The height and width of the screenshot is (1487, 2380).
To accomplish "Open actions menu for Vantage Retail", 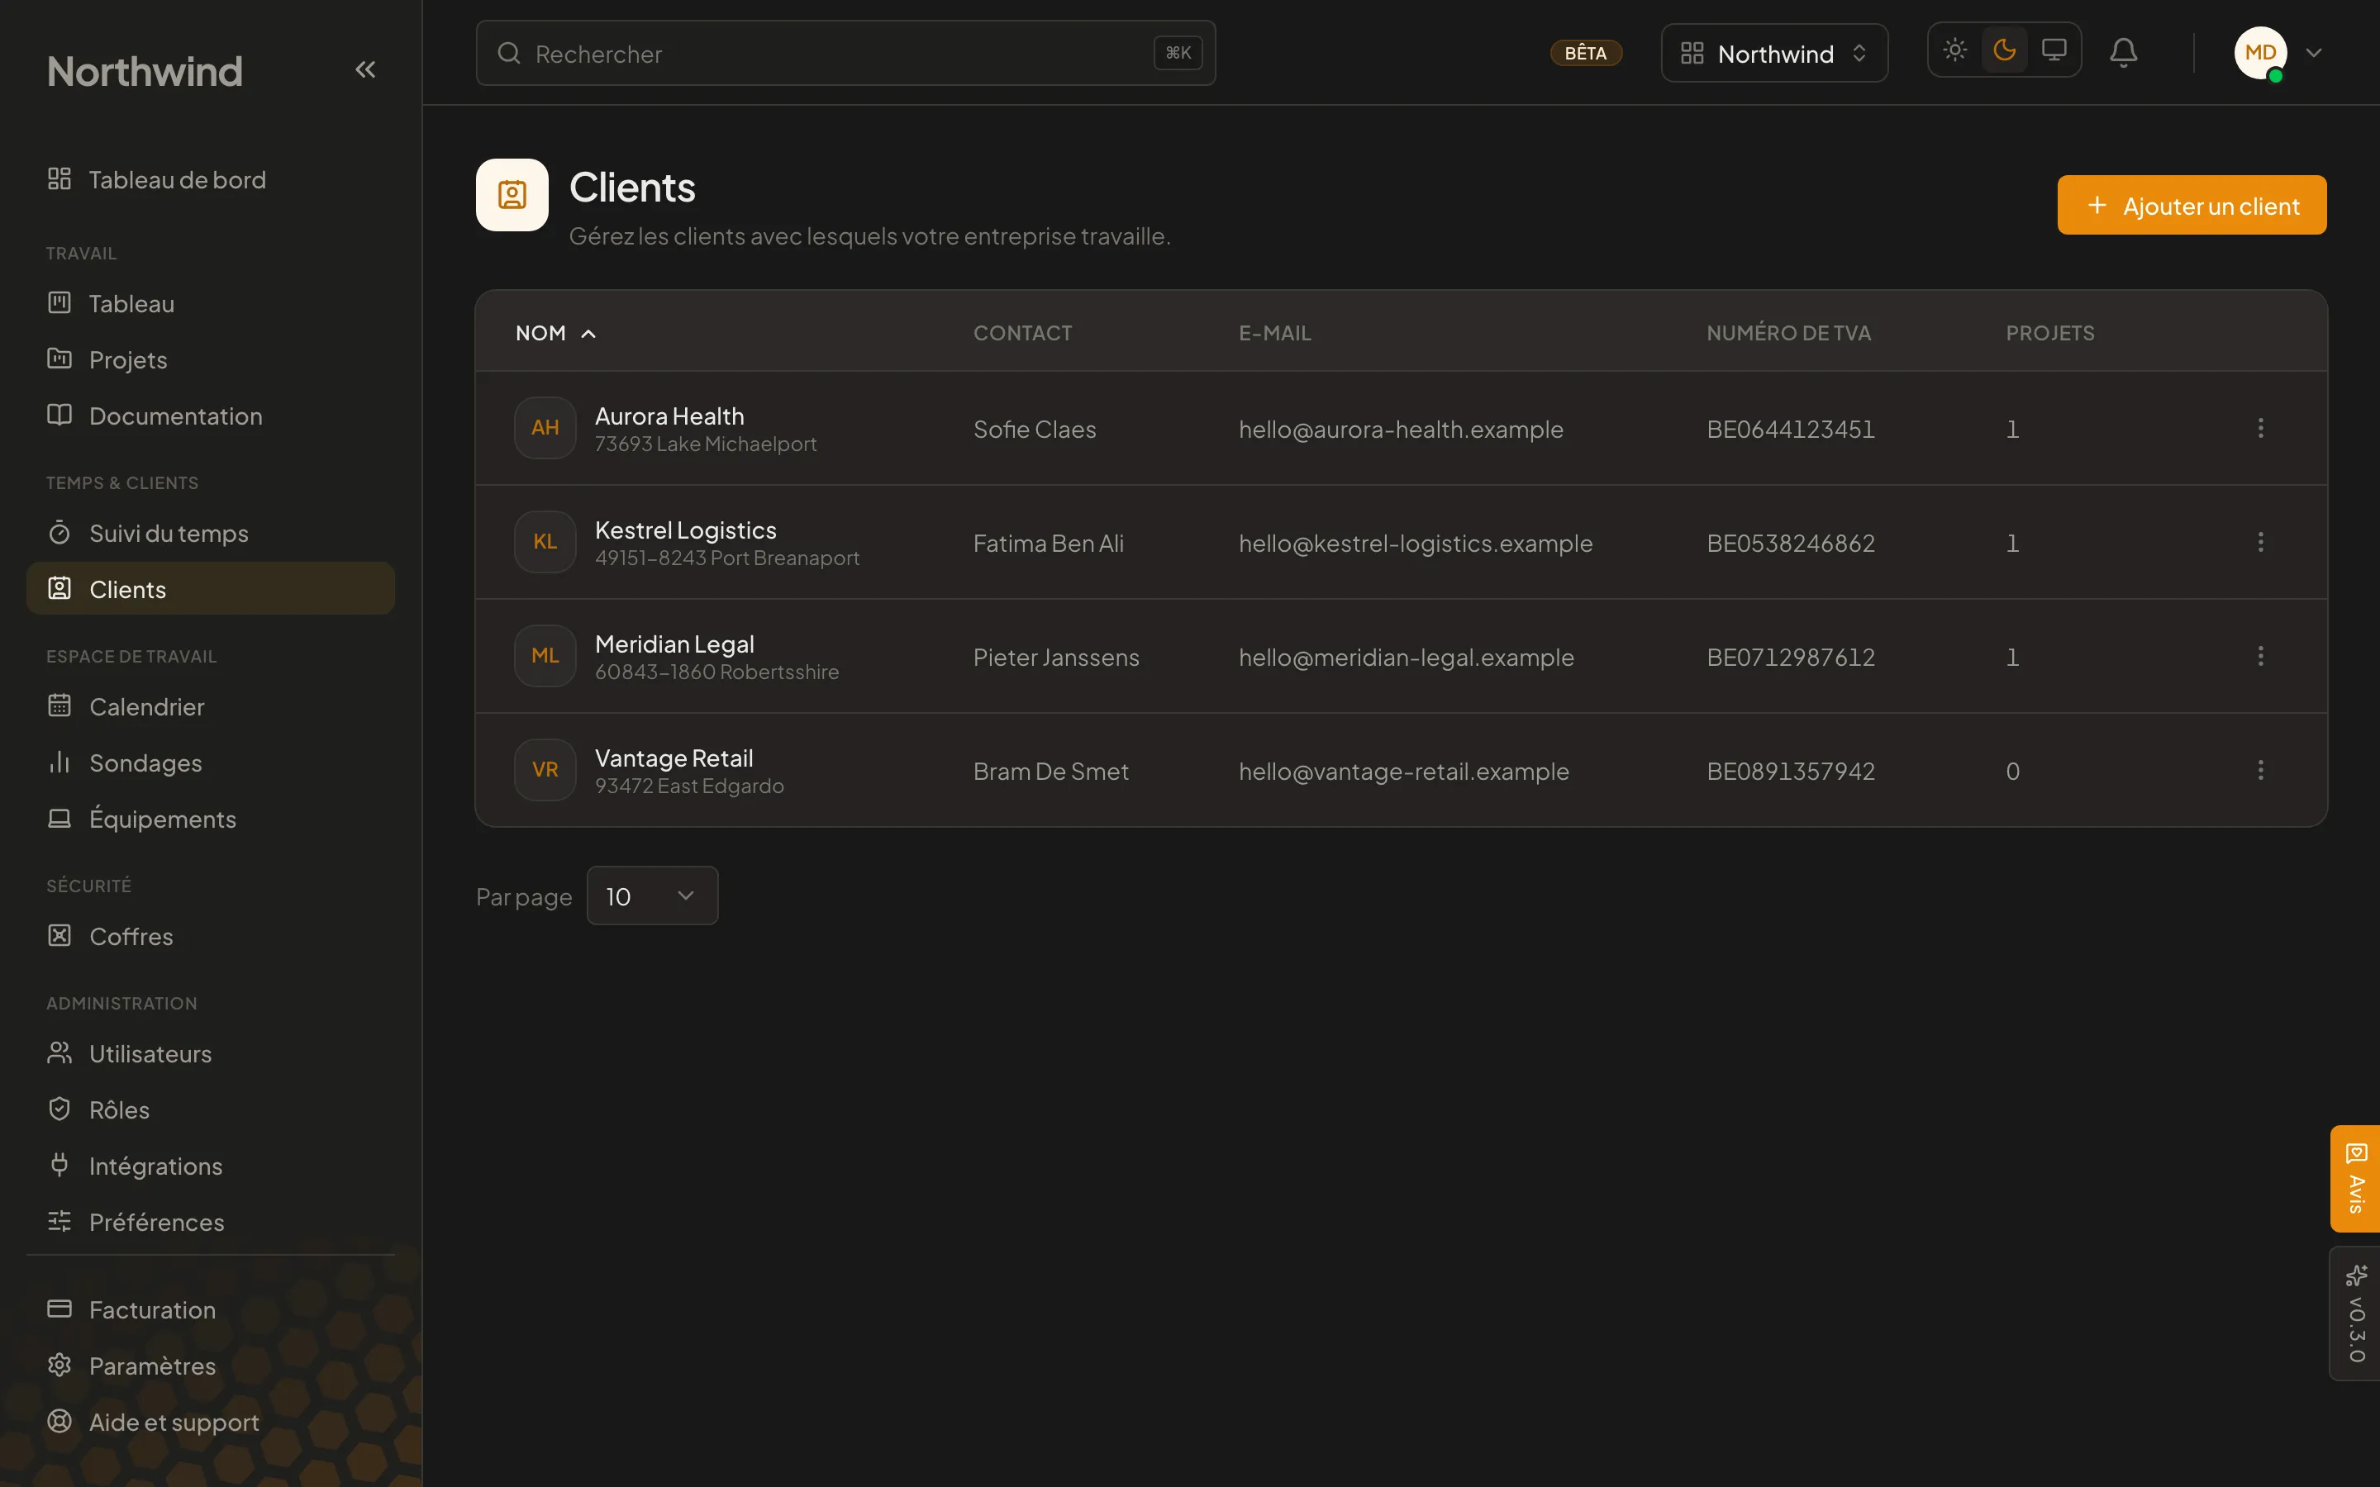I will pos(2260,770).
